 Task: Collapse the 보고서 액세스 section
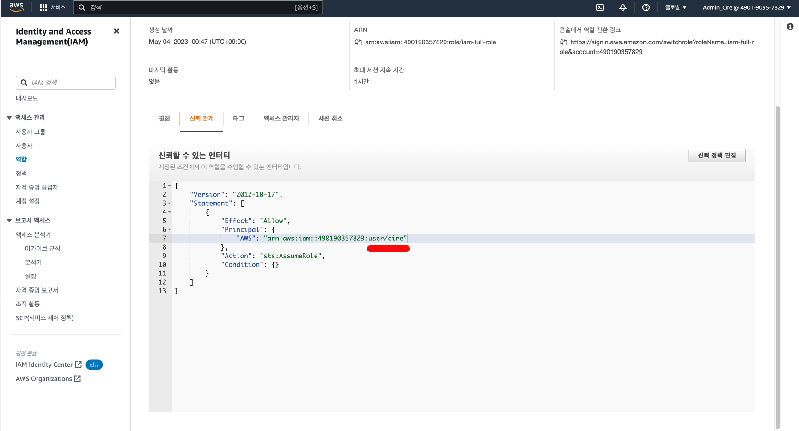(x=9, y=221)
